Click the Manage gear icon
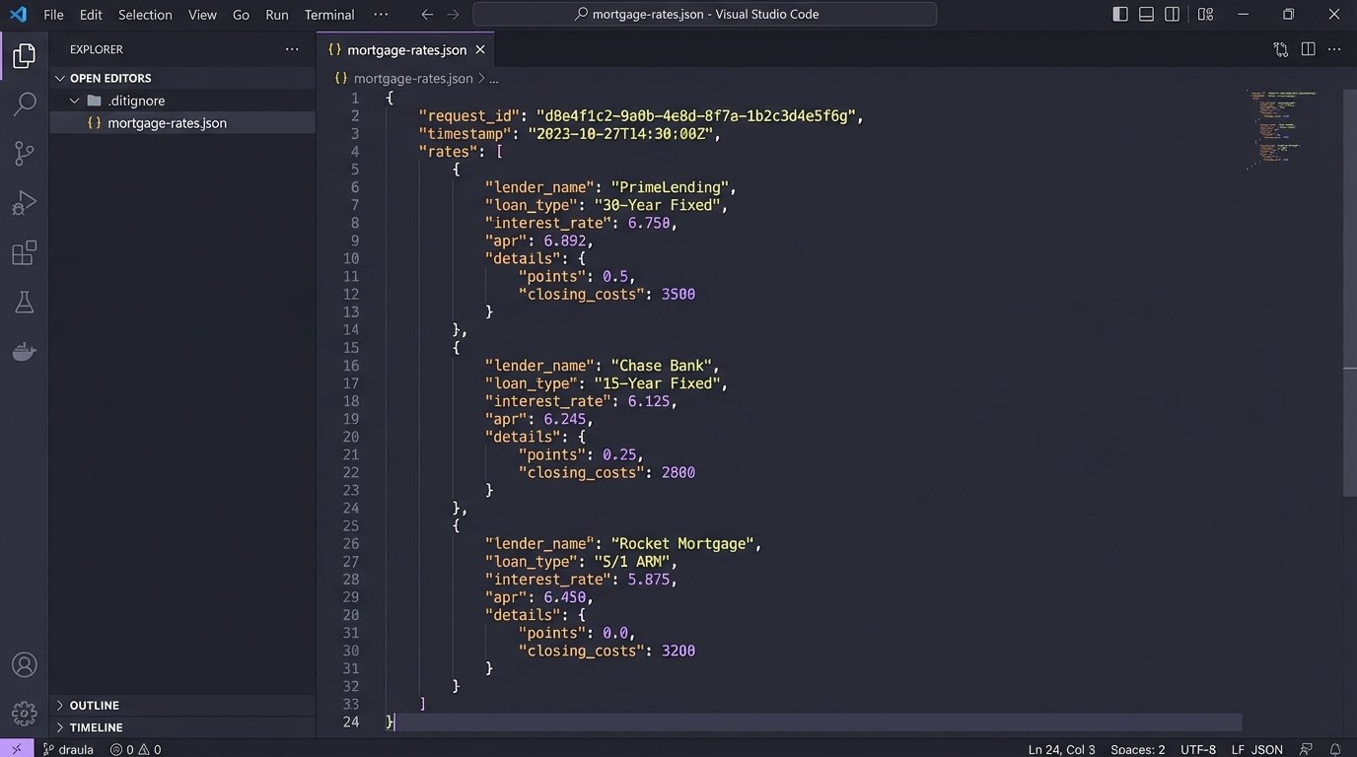Viewport: 1357px width, 757px height. pos(25,712)
